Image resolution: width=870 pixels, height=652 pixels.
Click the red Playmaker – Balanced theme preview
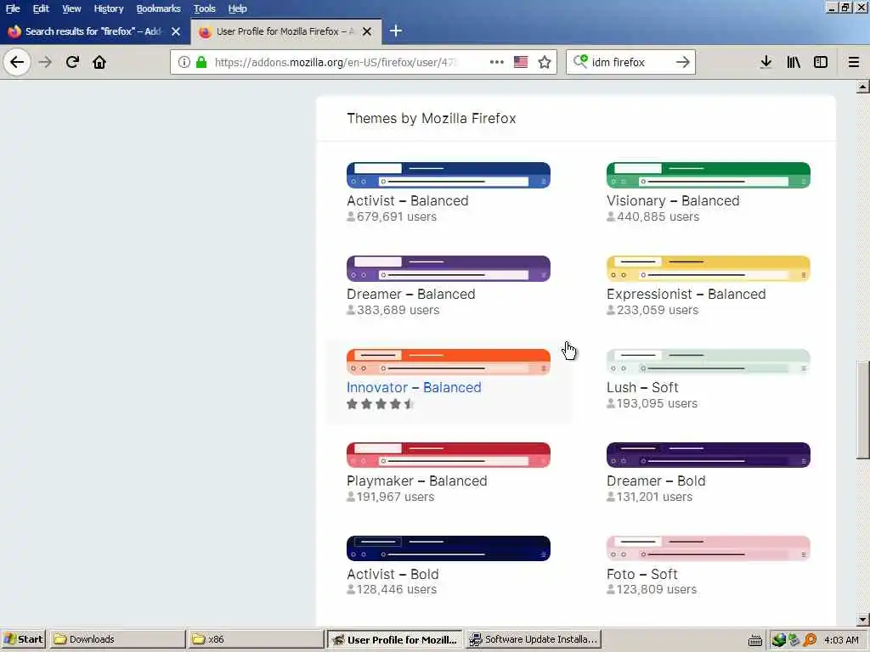click(449, 455)
